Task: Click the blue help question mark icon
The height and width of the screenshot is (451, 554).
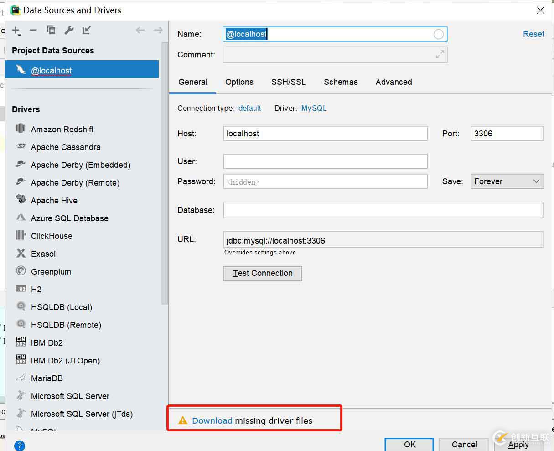Action: [x=19, y=445]
